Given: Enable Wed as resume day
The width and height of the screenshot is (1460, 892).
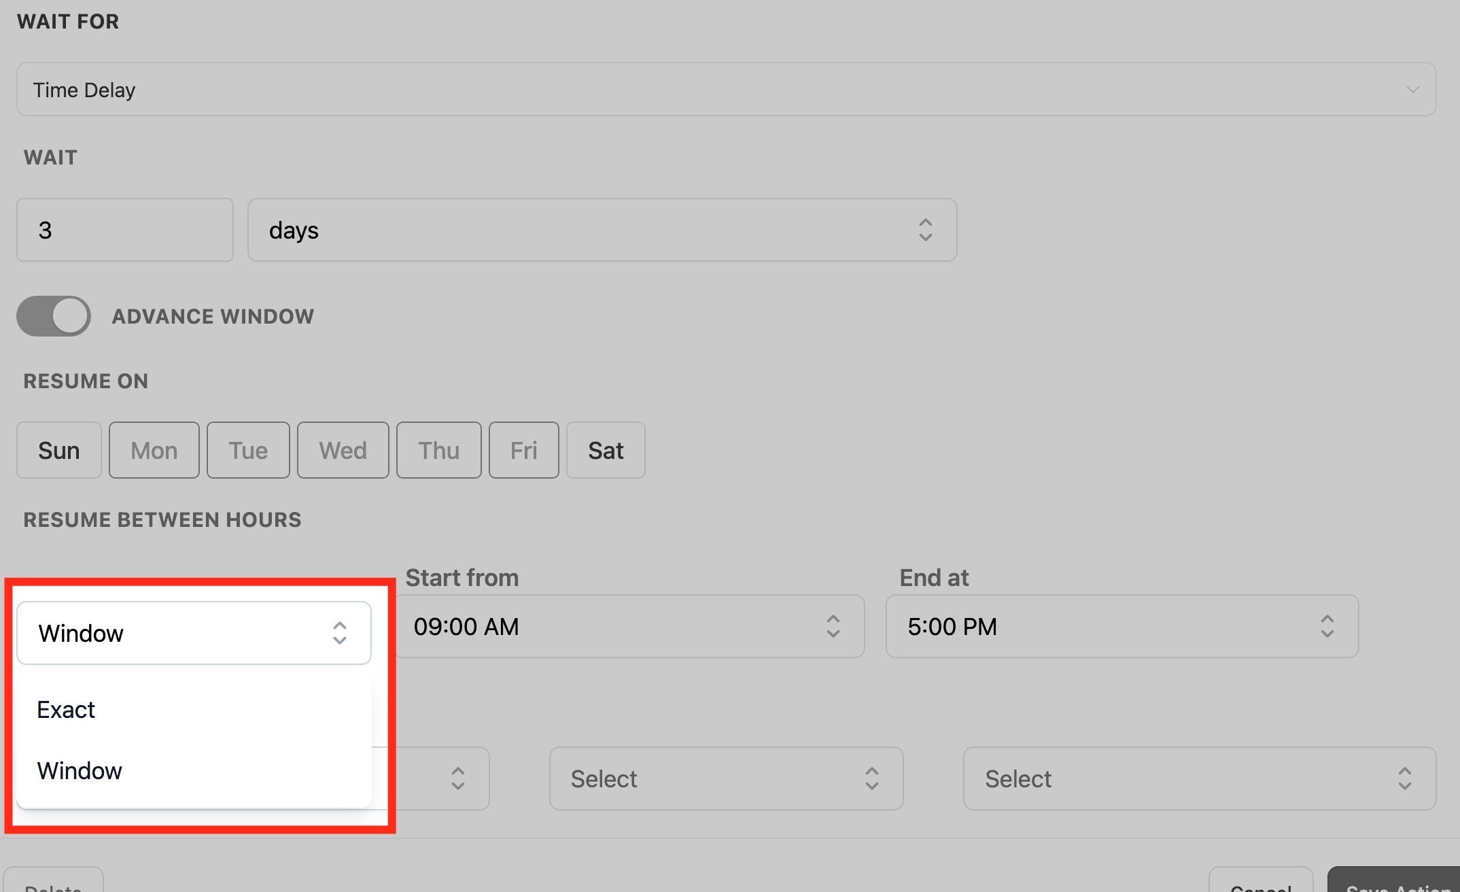Looking at the screenshot, I should (x=343, y=450).
